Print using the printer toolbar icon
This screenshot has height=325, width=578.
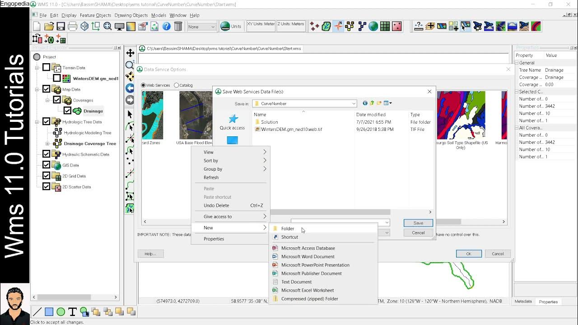click(72, 27)
